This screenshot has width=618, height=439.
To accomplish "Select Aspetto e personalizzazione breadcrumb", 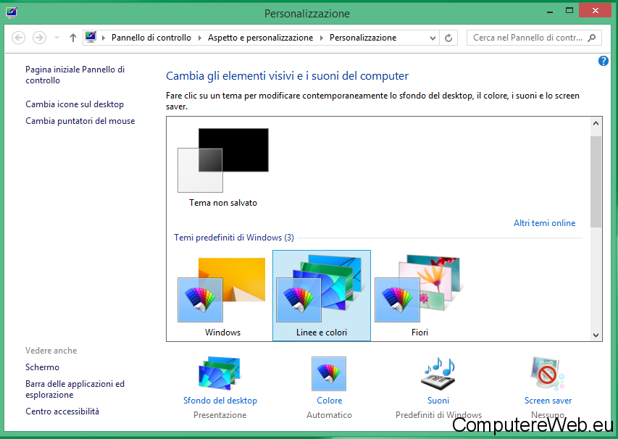I will tap(261, 38).
